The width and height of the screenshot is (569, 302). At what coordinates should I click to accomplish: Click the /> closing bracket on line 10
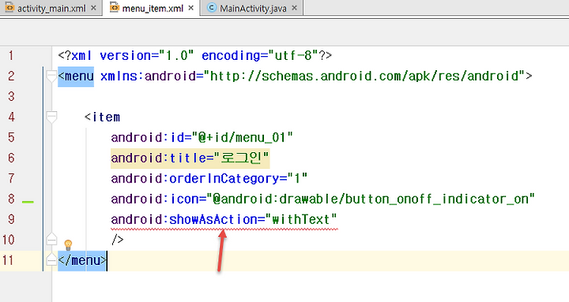[x=118, y=240]
